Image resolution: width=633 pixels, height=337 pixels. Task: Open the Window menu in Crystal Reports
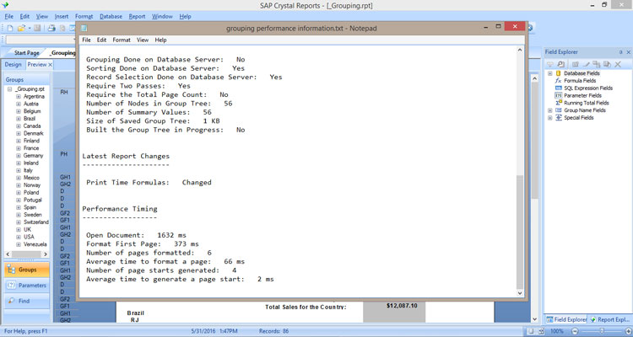162,17
